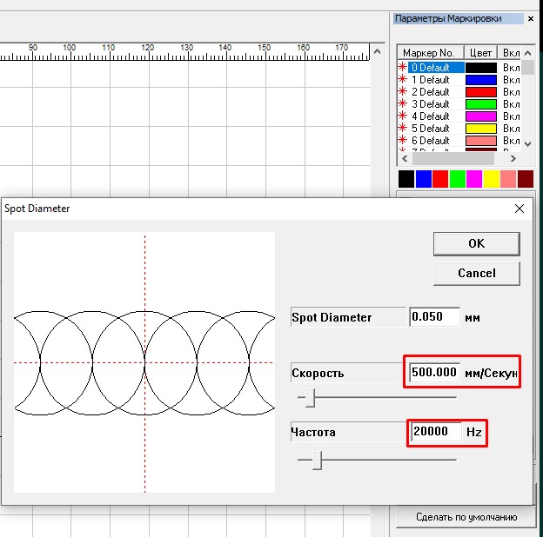Image resolution: width=543 pixels, height=537 pixels.
Task: Click canvas vertical scroll up arrow
Action: [377, 52]
